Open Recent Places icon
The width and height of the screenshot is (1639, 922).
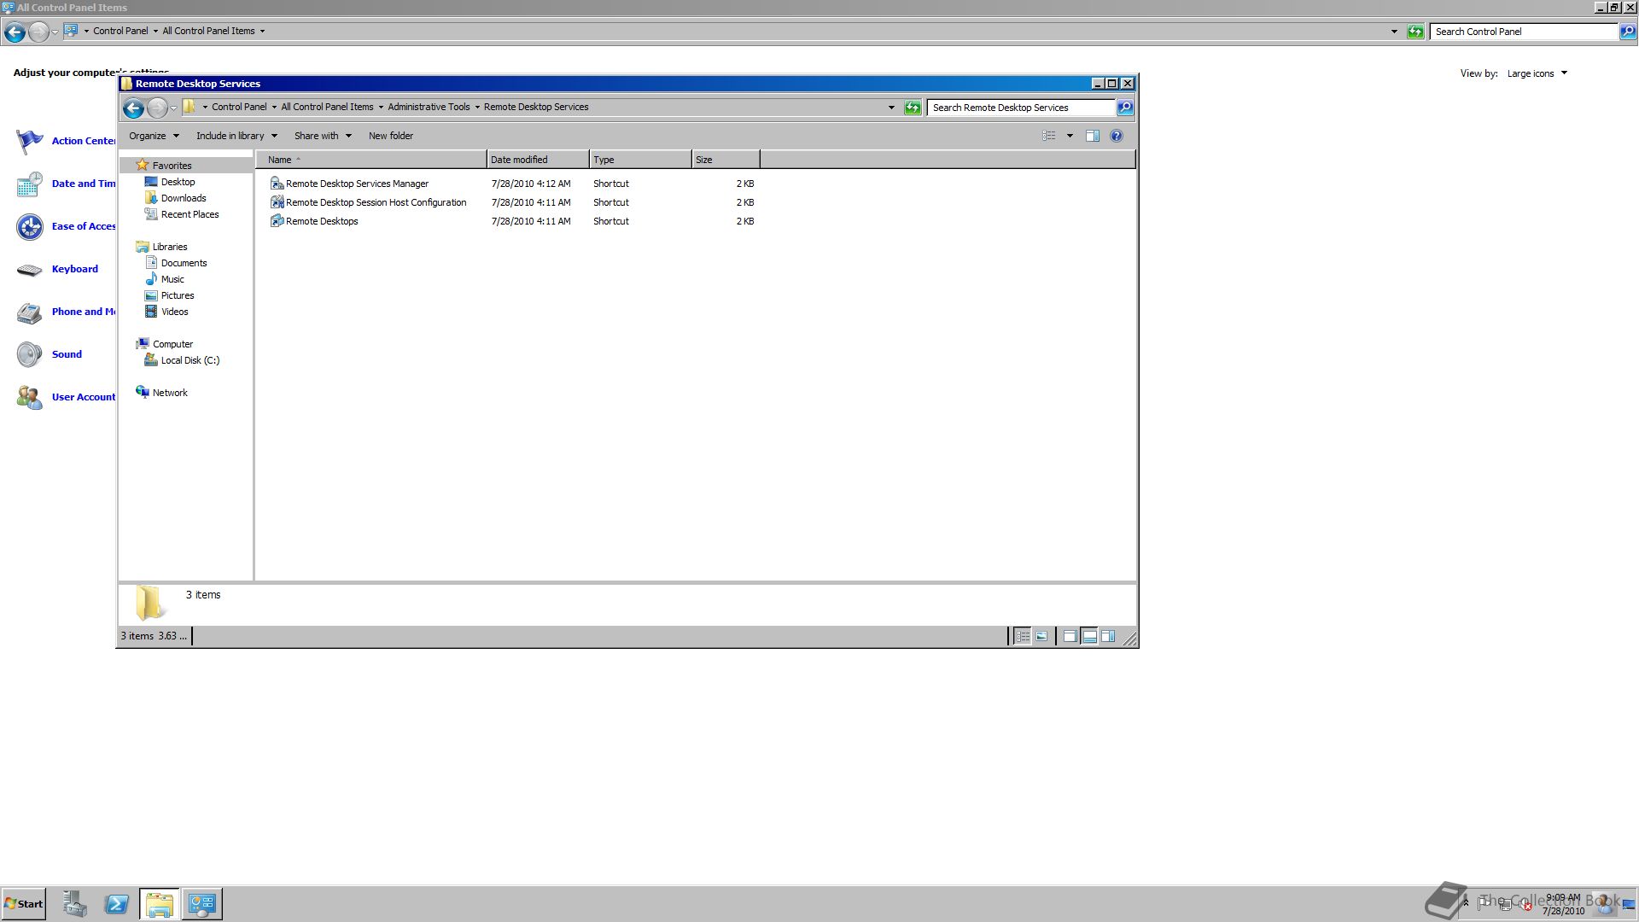tap(151, 214)
